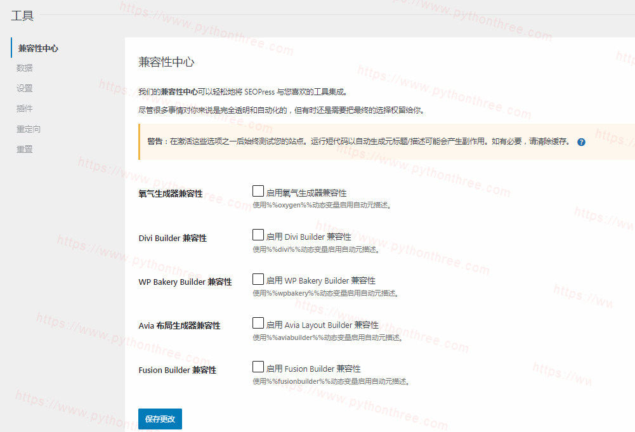Click the 工具 page title
Viewport: 635px width, 432px height.
pos(22,16)
